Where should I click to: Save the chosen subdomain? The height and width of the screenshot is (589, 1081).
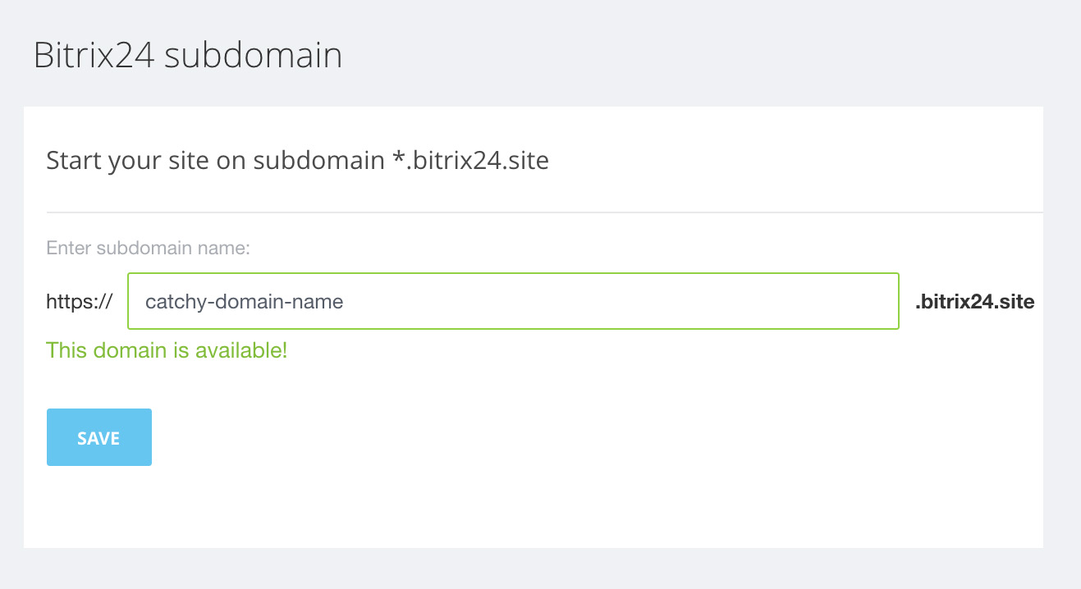pos(99,437)
